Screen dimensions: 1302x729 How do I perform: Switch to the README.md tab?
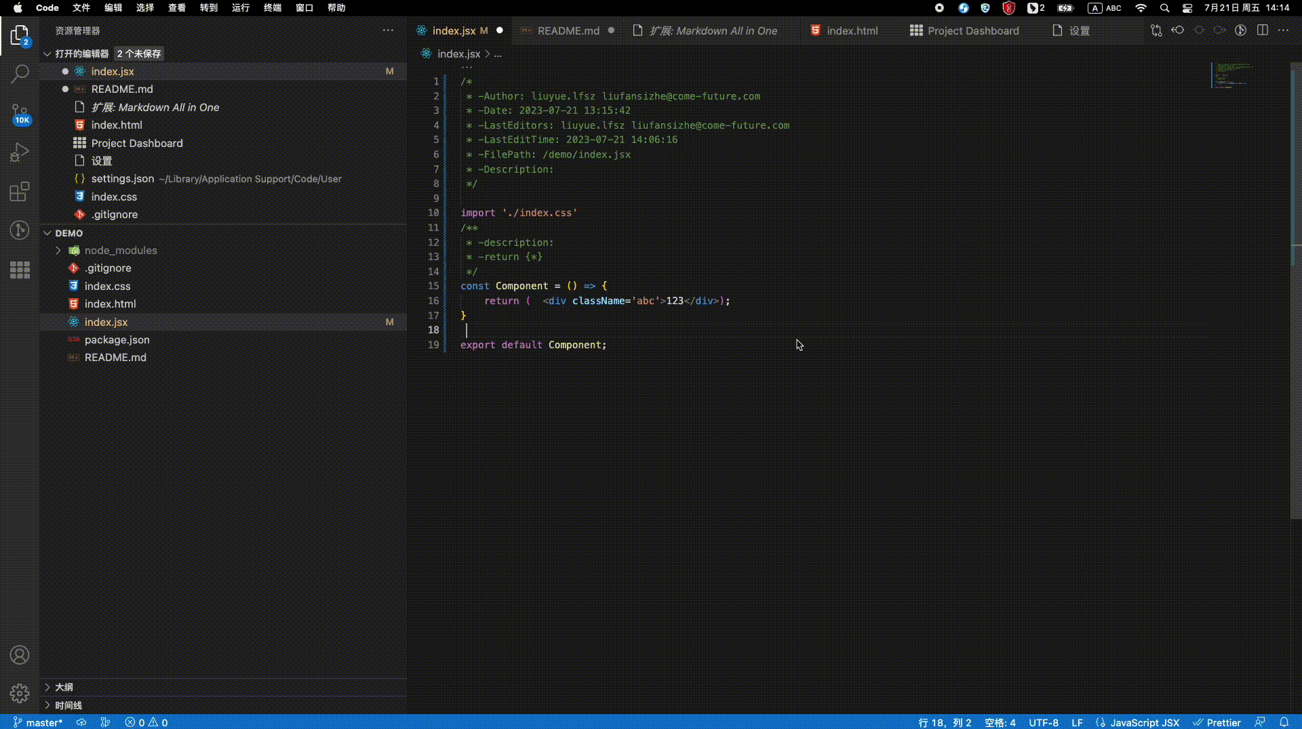coord(568,30)
